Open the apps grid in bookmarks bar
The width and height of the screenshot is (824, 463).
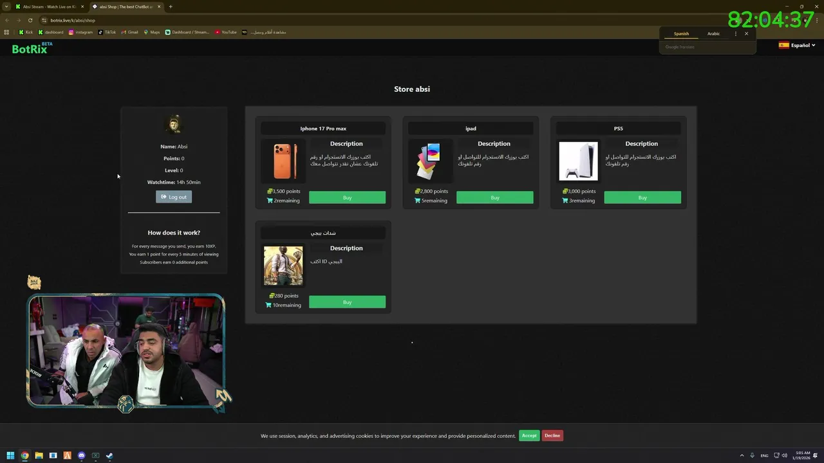pos(6,32)
